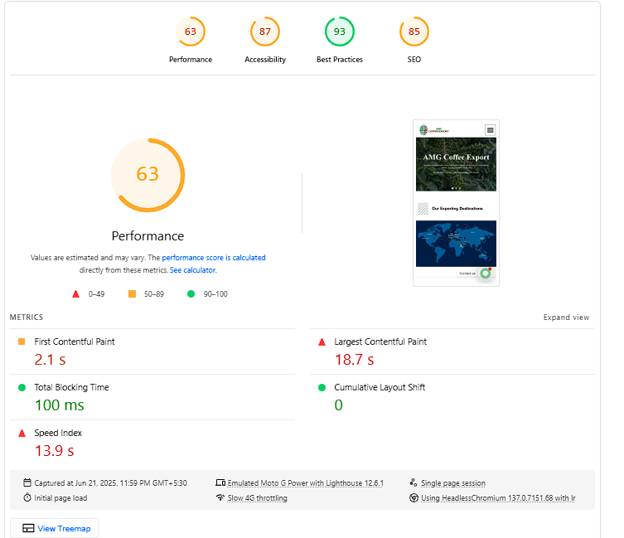Click the Speed Index metric label
Image resolution: width=624 pixels, height=538 pixels.
coord(58,433)
